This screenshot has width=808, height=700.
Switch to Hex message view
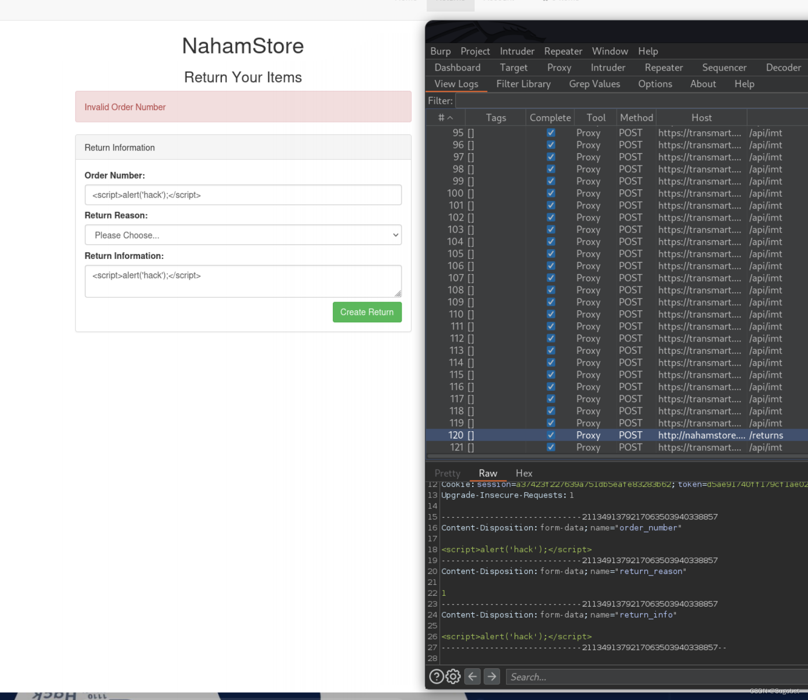(524, 473)
